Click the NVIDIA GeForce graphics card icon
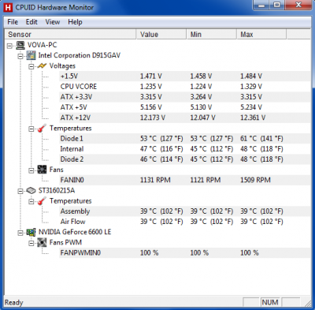The image size is (315, 310). tap(31, 232)
